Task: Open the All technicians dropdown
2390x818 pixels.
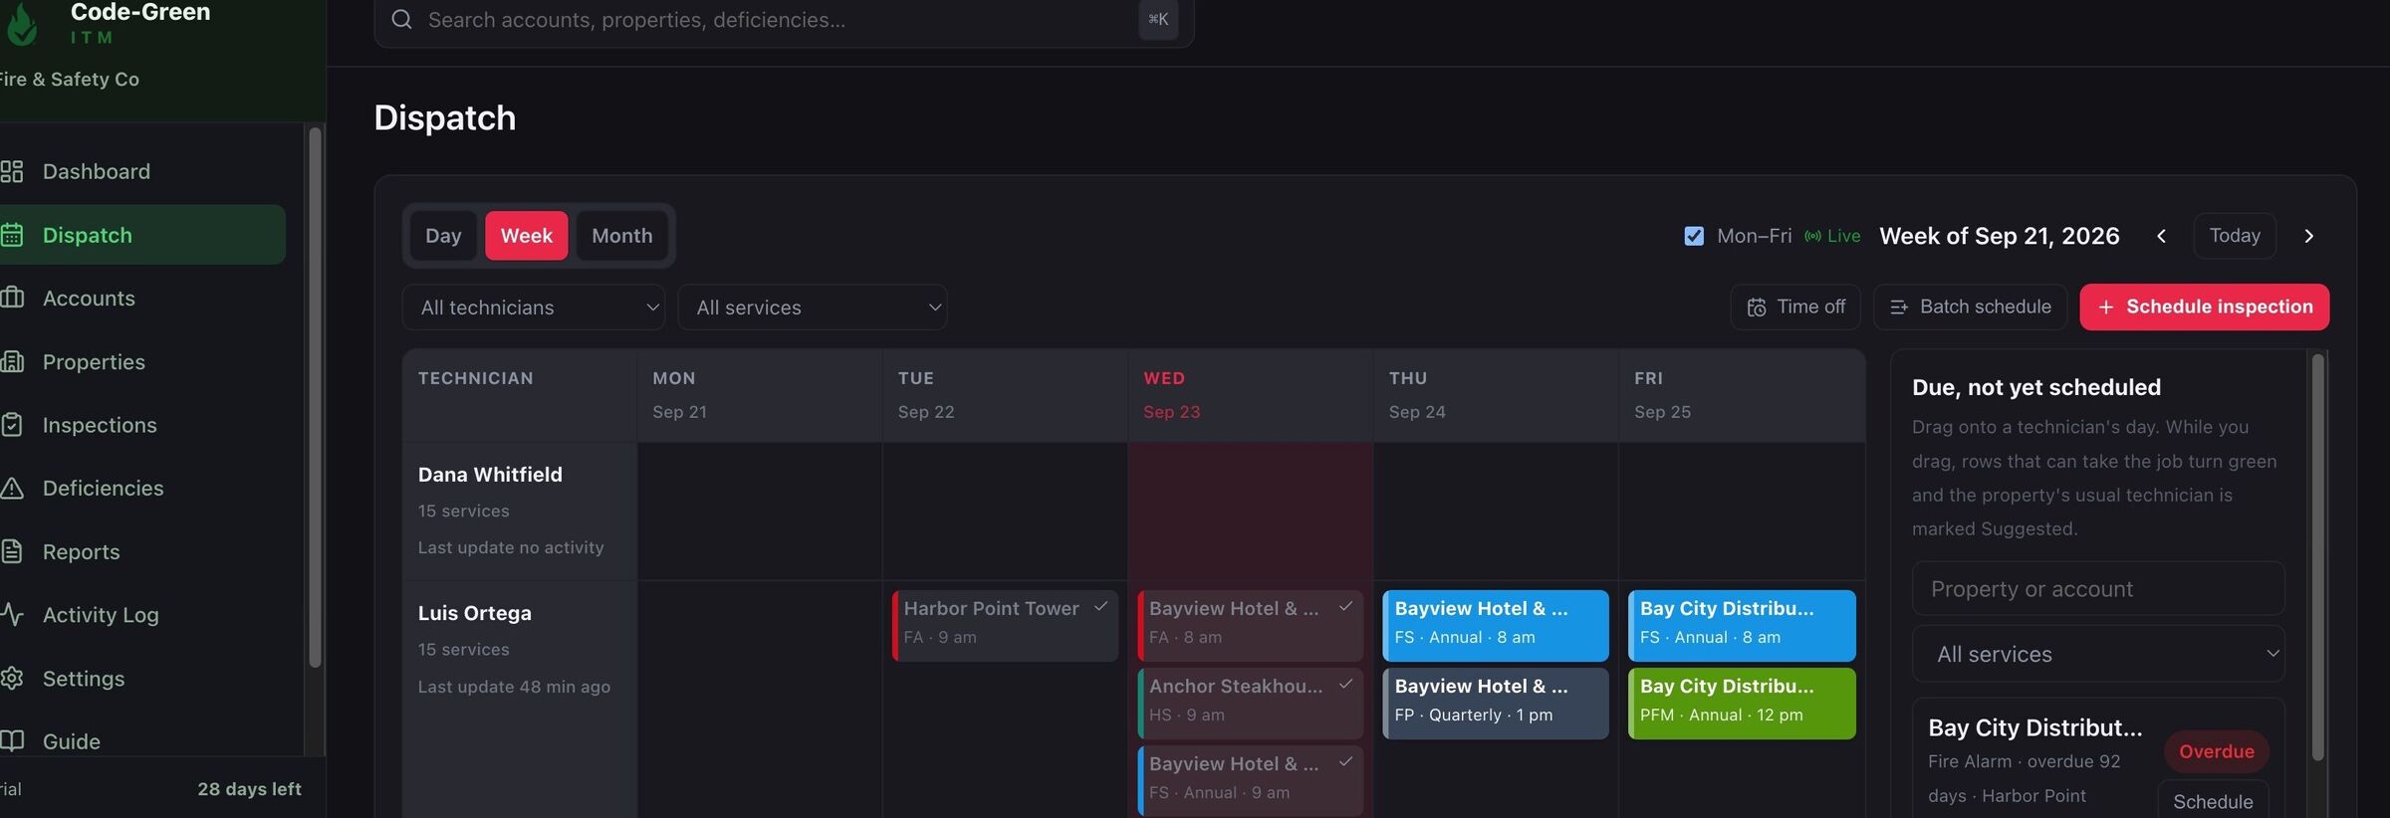Action: [x=534, y=307]
